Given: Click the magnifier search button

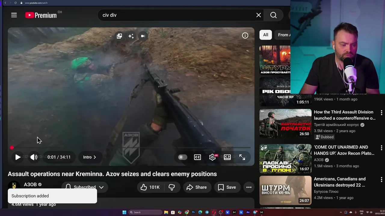Looking at the screenshot, I should (x=273, y=15).
